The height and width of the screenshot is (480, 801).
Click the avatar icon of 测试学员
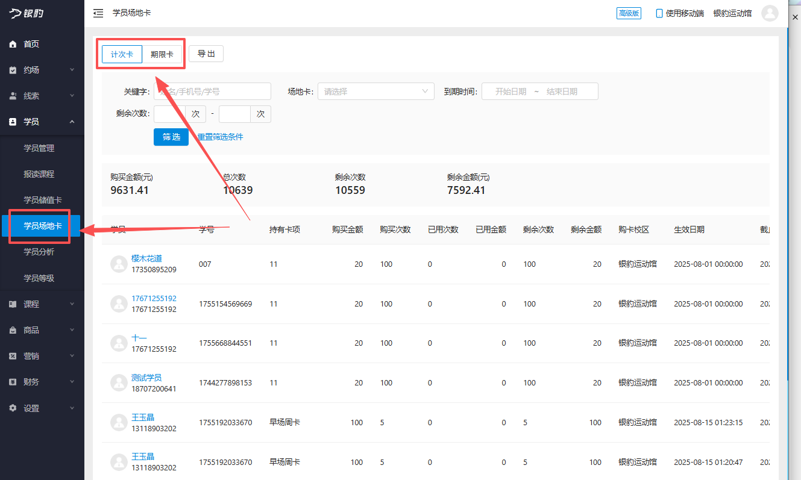click(x=119, y=382)
